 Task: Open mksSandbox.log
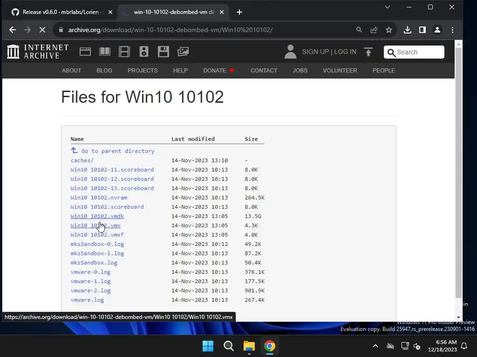pos(94,263)
